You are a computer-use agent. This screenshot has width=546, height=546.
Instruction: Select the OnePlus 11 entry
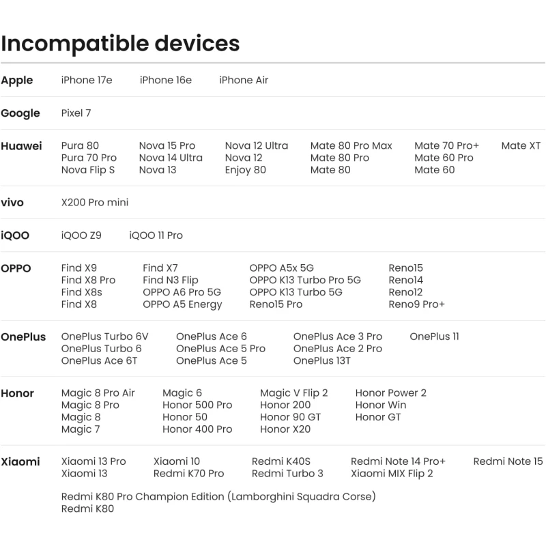pyautogui.click(x=434, y=336)
